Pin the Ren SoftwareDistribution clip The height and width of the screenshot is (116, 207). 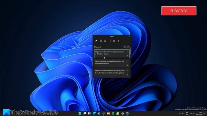tap(127, 65)
